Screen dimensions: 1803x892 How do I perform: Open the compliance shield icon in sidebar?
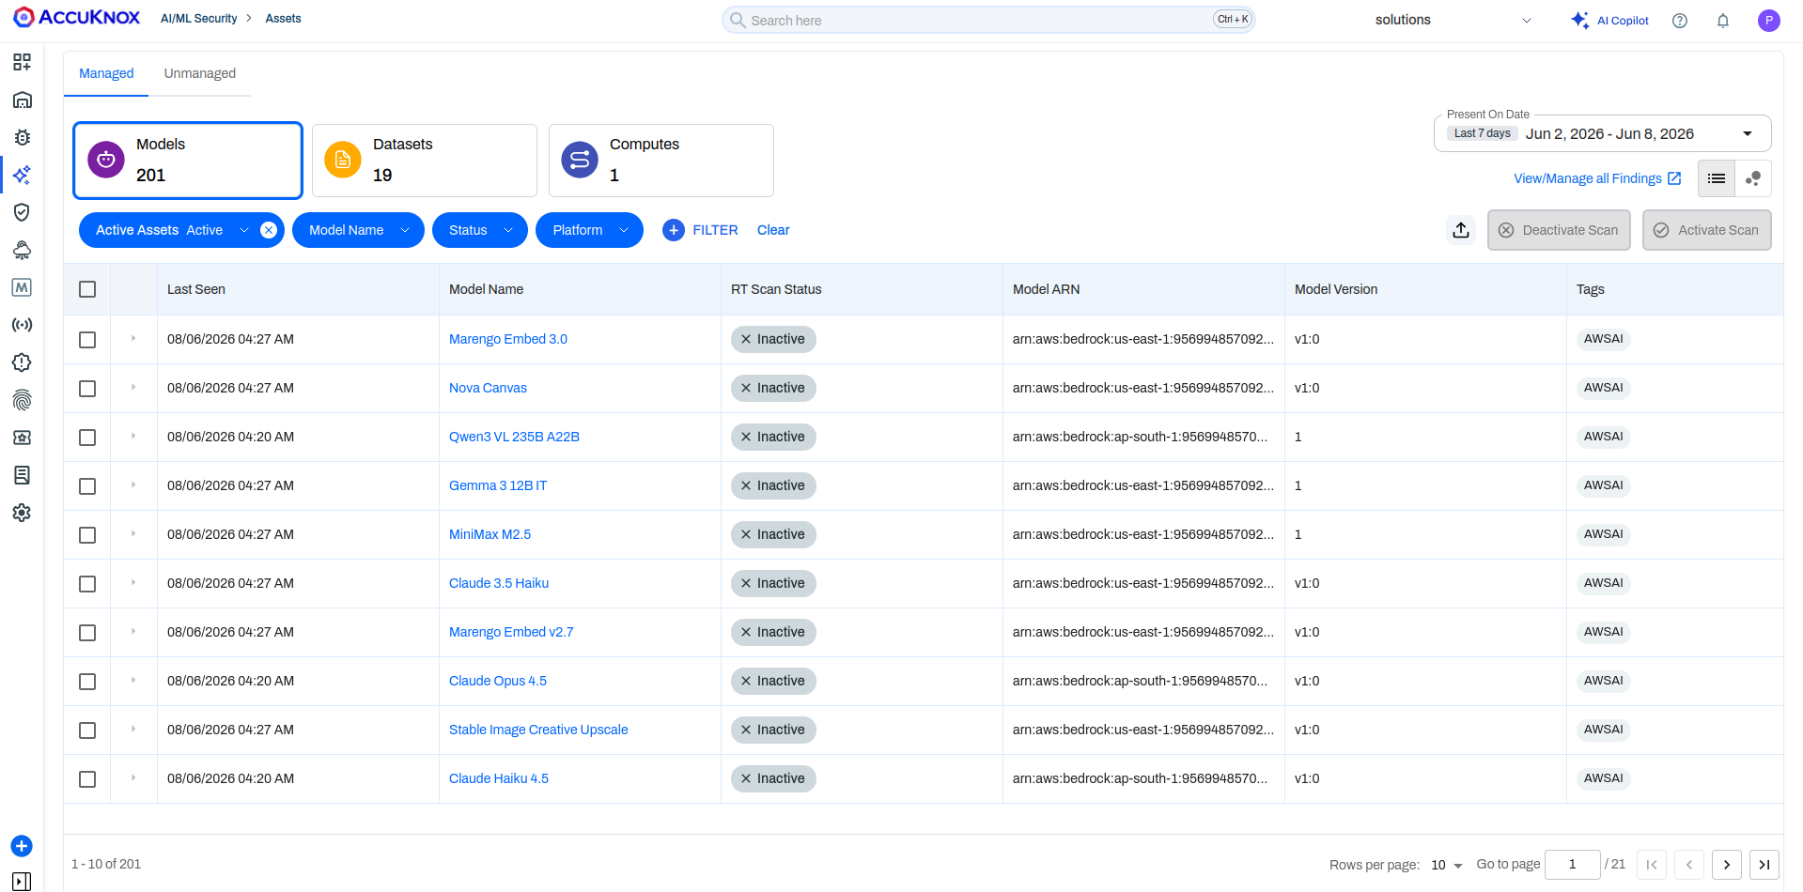coord(22,212)
